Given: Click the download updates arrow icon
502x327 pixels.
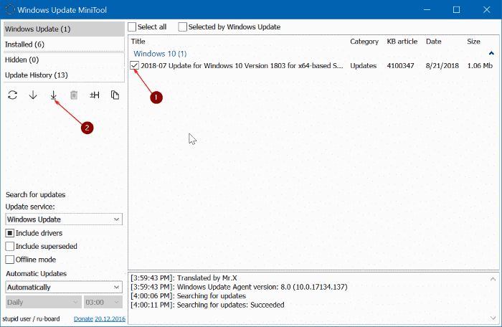Looking at the screenshot, I should 33,95.
